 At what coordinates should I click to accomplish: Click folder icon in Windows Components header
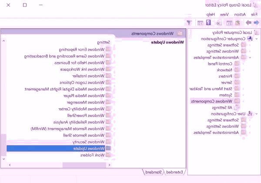[180, 33]
